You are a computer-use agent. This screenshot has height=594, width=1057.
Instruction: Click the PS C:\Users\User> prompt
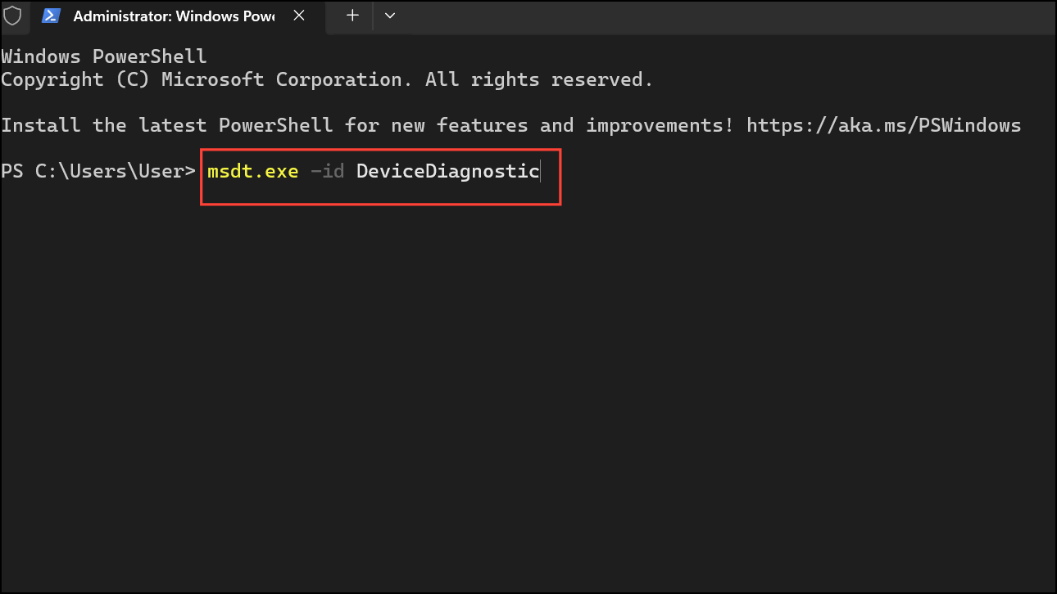coord(98,171)
